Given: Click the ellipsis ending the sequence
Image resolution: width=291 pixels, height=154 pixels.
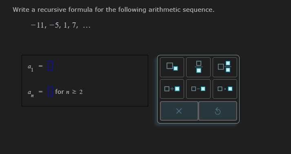Looking at the screenshot, I should click(87, 27).
